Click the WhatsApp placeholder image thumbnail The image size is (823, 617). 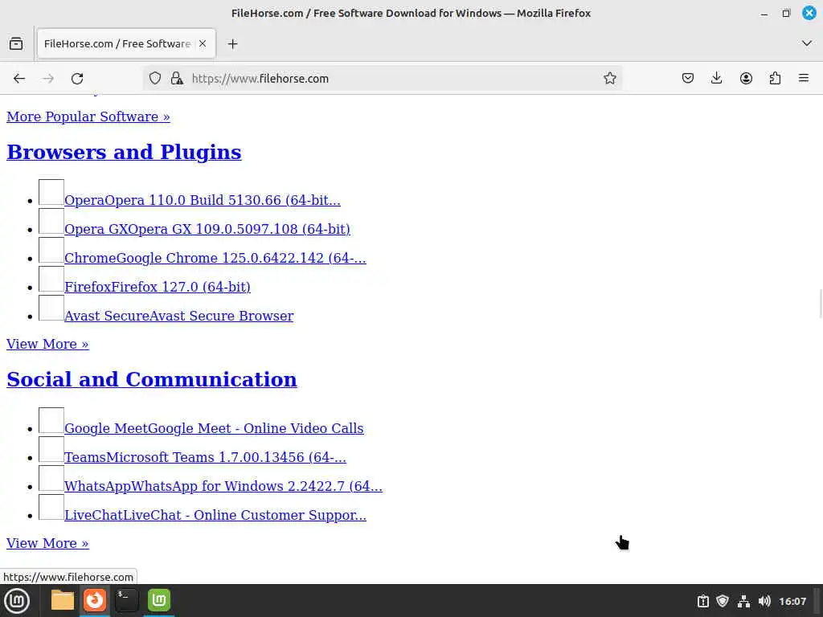coord(51,478)
